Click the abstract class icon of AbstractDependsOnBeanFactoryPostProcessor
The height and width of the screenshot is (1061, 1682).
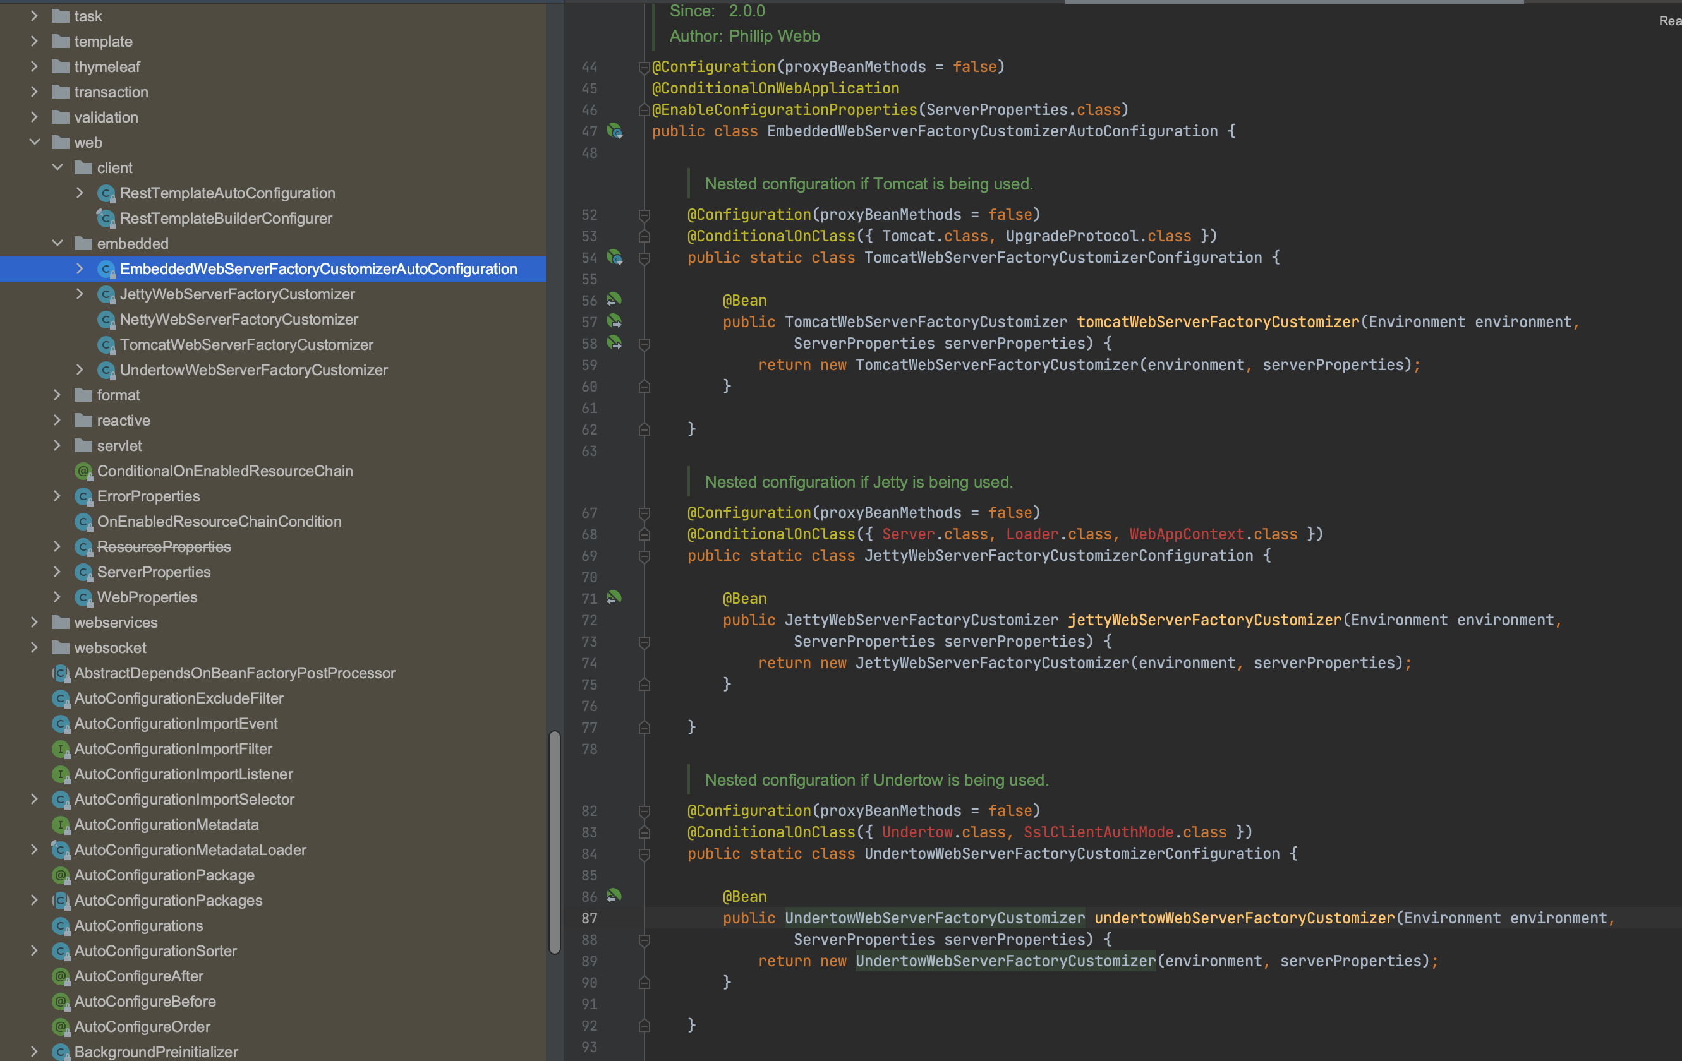pyautogui.click(x=61, y=673)
